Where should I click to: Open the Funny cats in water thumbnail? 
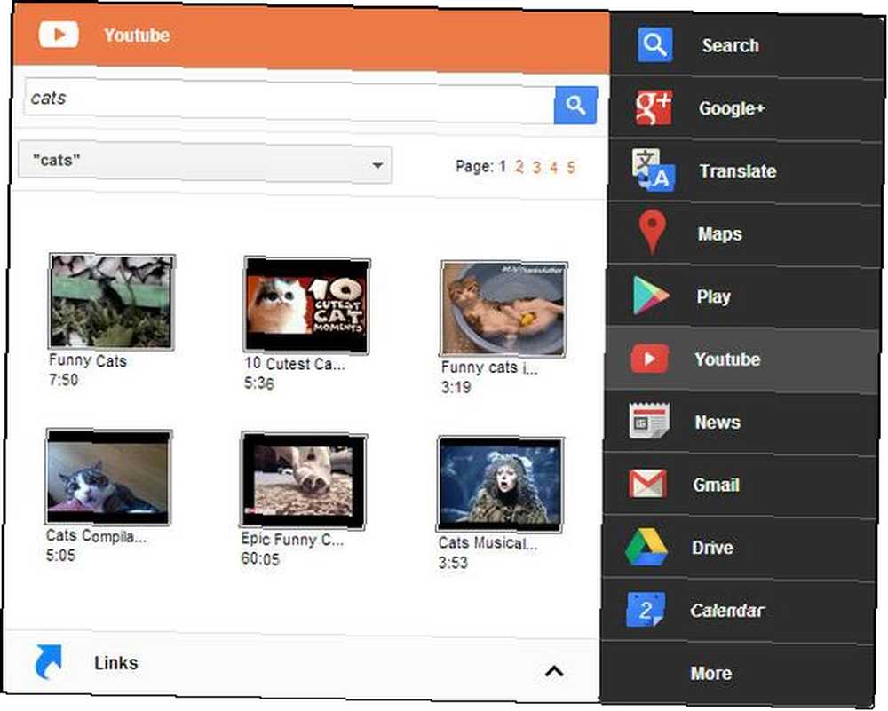(x=503, y=309)
